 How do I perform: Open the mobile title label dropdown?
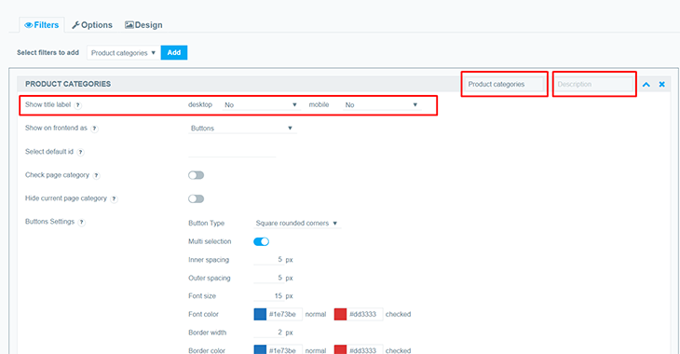click(382, 105)
